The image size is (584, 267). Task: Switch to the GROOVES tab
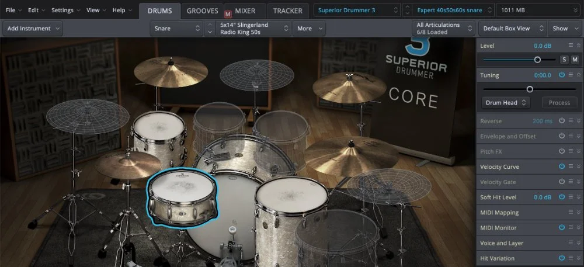click(202, 11)
